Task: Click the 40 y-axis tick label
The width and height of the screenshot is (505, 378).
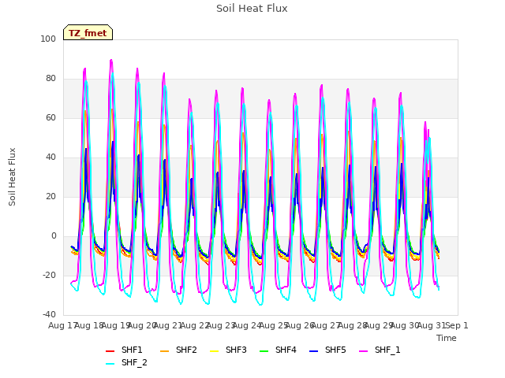Action: (50, 157)
